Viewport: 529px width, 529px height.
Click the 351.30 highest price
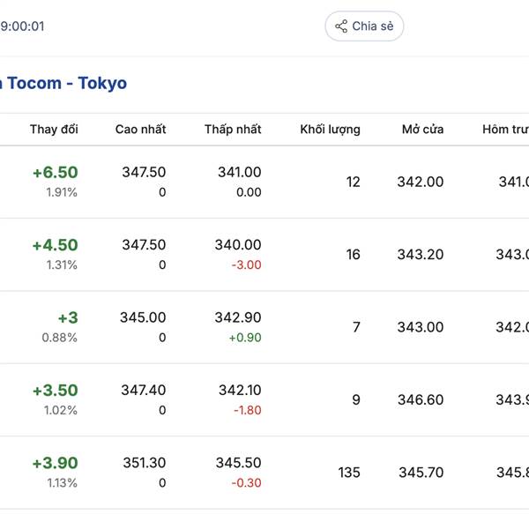click(144, 463)
